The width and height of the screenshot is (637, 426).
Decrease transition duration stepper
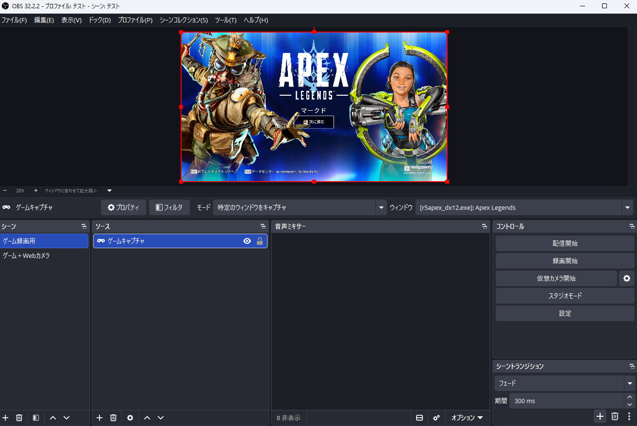630,405
